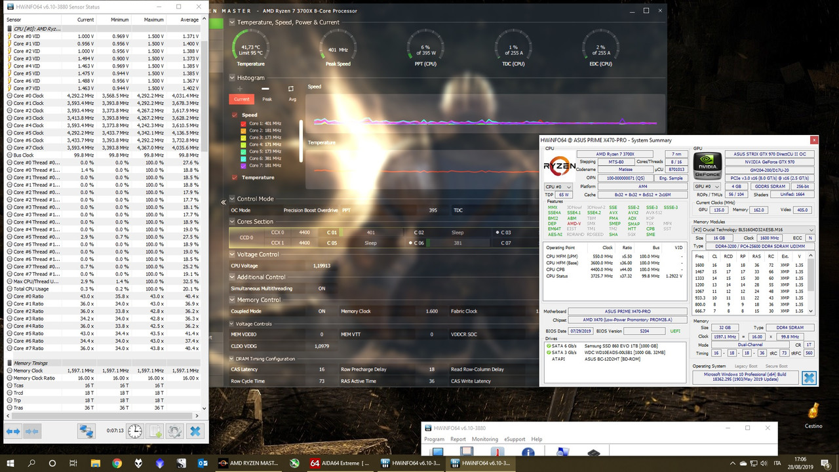The height and width of the screenshot is (472, 839).
Task: Click the clock reset timer icon
Action: point(135,431)
